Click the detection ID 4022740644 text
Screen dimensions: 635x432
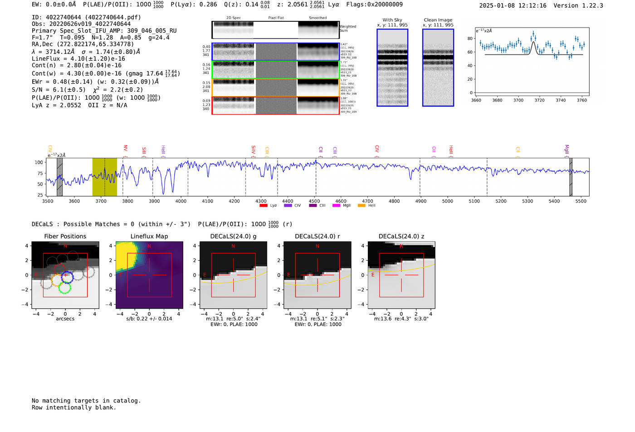86,17
